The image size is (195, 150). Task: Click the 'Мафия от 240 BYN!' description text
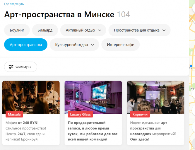coord(26,131)
